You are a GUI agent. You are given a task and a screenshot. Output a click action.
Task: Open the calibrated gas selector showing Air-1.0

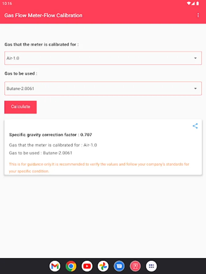98,58
